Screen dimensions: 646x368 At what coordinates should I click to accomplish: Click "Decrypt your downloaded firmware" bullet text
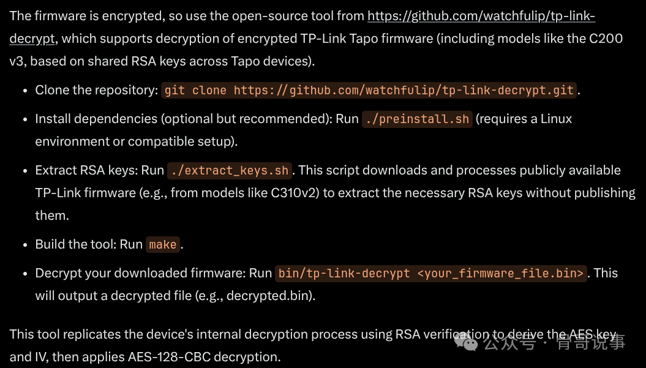(153, 273)
